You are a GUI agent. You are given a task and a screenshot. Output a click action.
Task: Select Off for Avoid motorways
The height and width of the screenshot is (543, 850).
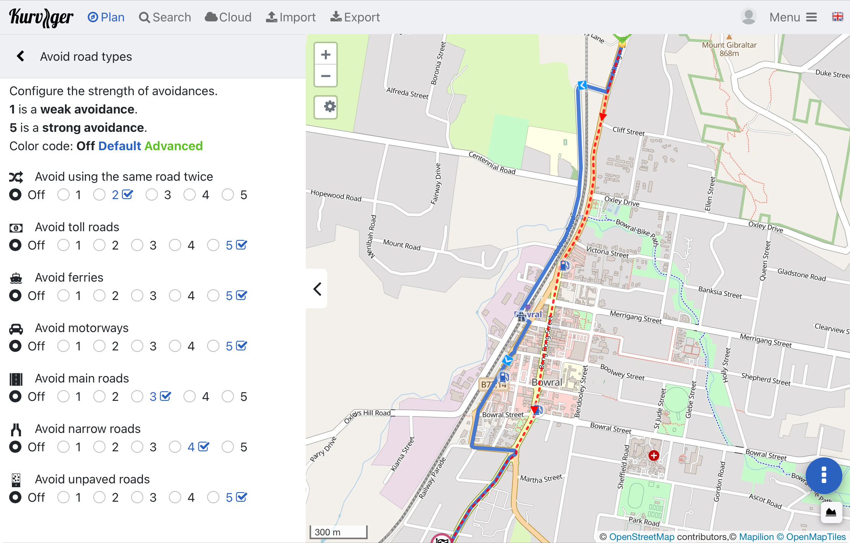(x=15, y=346)
